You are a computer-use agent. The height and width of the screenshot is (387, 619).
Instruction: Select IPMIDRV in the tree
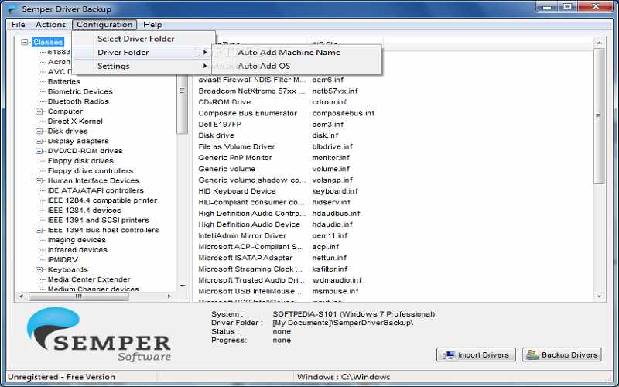63,259
